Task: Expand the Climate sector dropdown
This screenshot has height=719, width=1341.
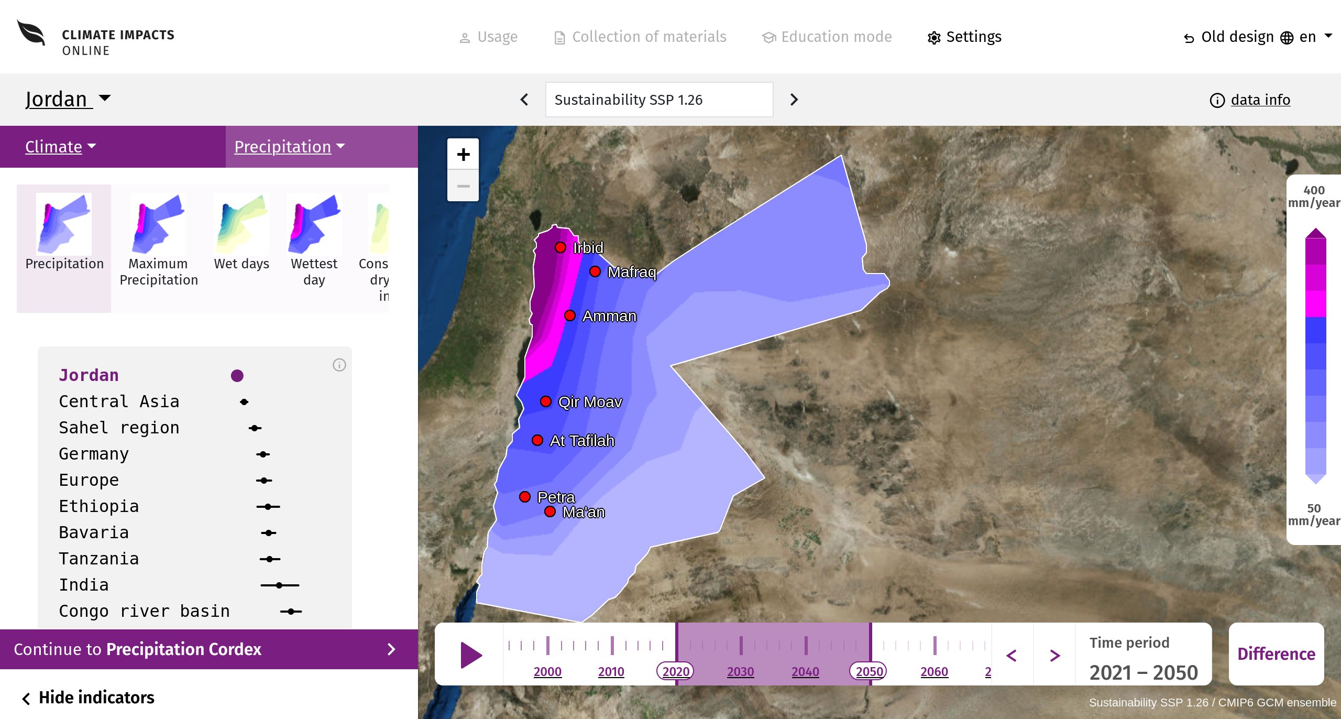Action: click(61, 147)
